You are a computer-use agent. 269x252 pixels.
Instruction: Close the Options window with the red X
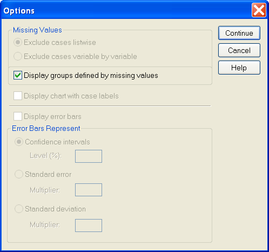[259, 10]
